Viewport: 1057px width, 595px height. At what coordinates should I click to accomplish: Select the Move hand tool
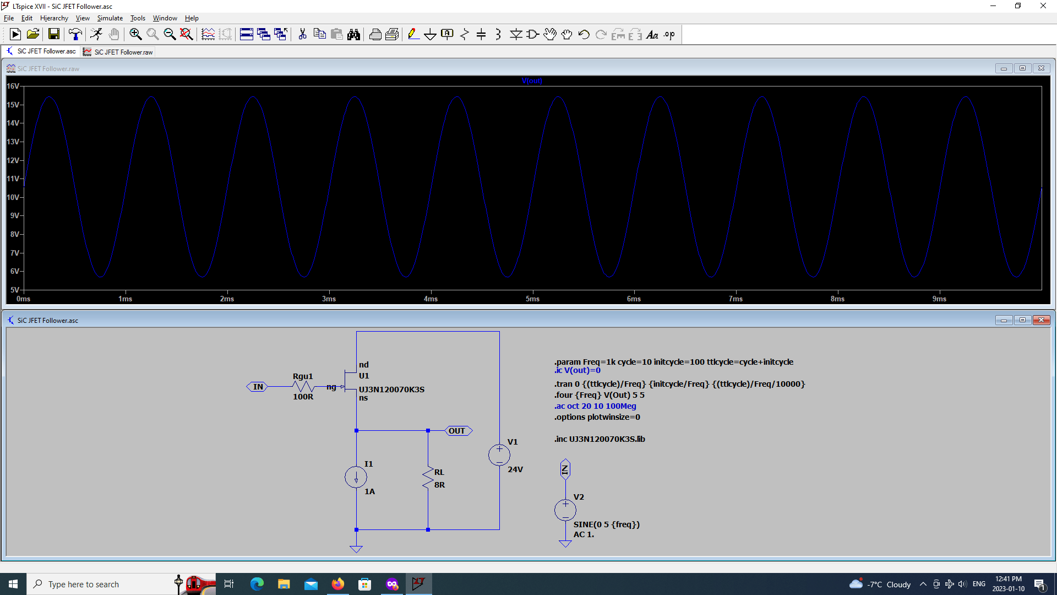coord(550,35)
